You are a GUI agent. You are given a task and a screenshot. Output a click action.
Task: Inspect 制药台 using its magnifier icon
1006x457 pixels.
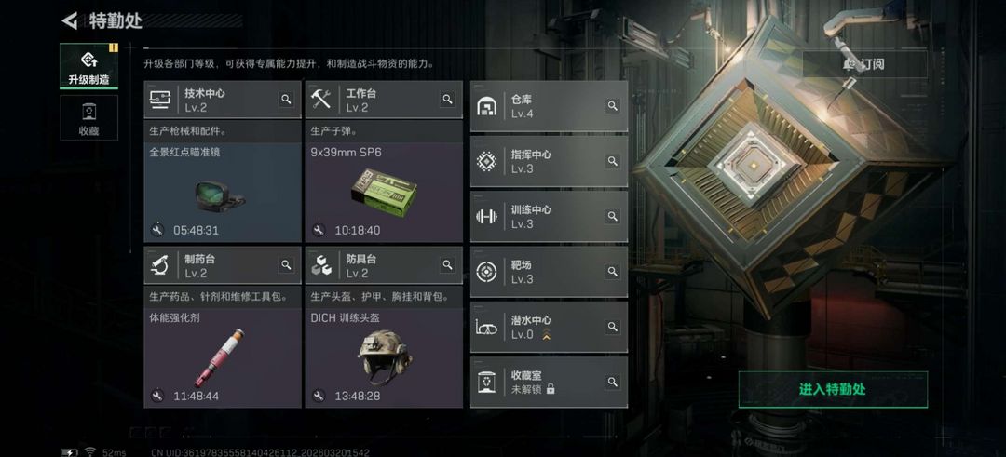click(x=286, y=264)
